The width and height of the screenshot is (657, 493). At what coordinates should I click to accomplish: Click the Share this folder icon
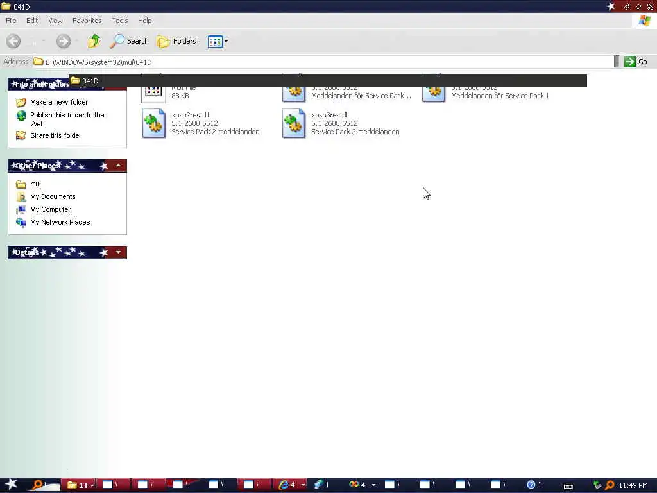coord(21,135)
